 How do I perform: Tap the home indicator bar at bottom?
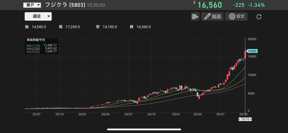(144, 130)
